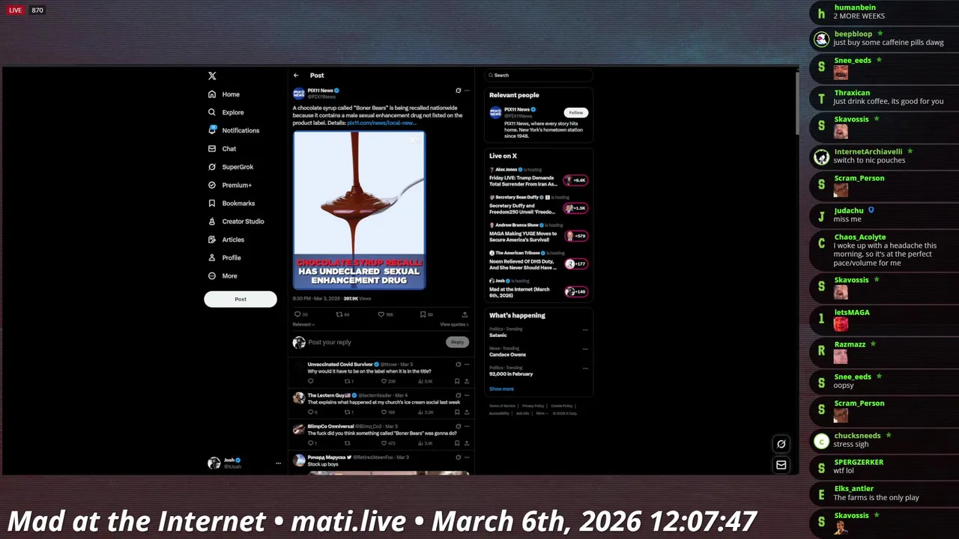Click chat username Chaos_Acolyte
The width and height of the screenshot is (959, 539).
[860, 237]
